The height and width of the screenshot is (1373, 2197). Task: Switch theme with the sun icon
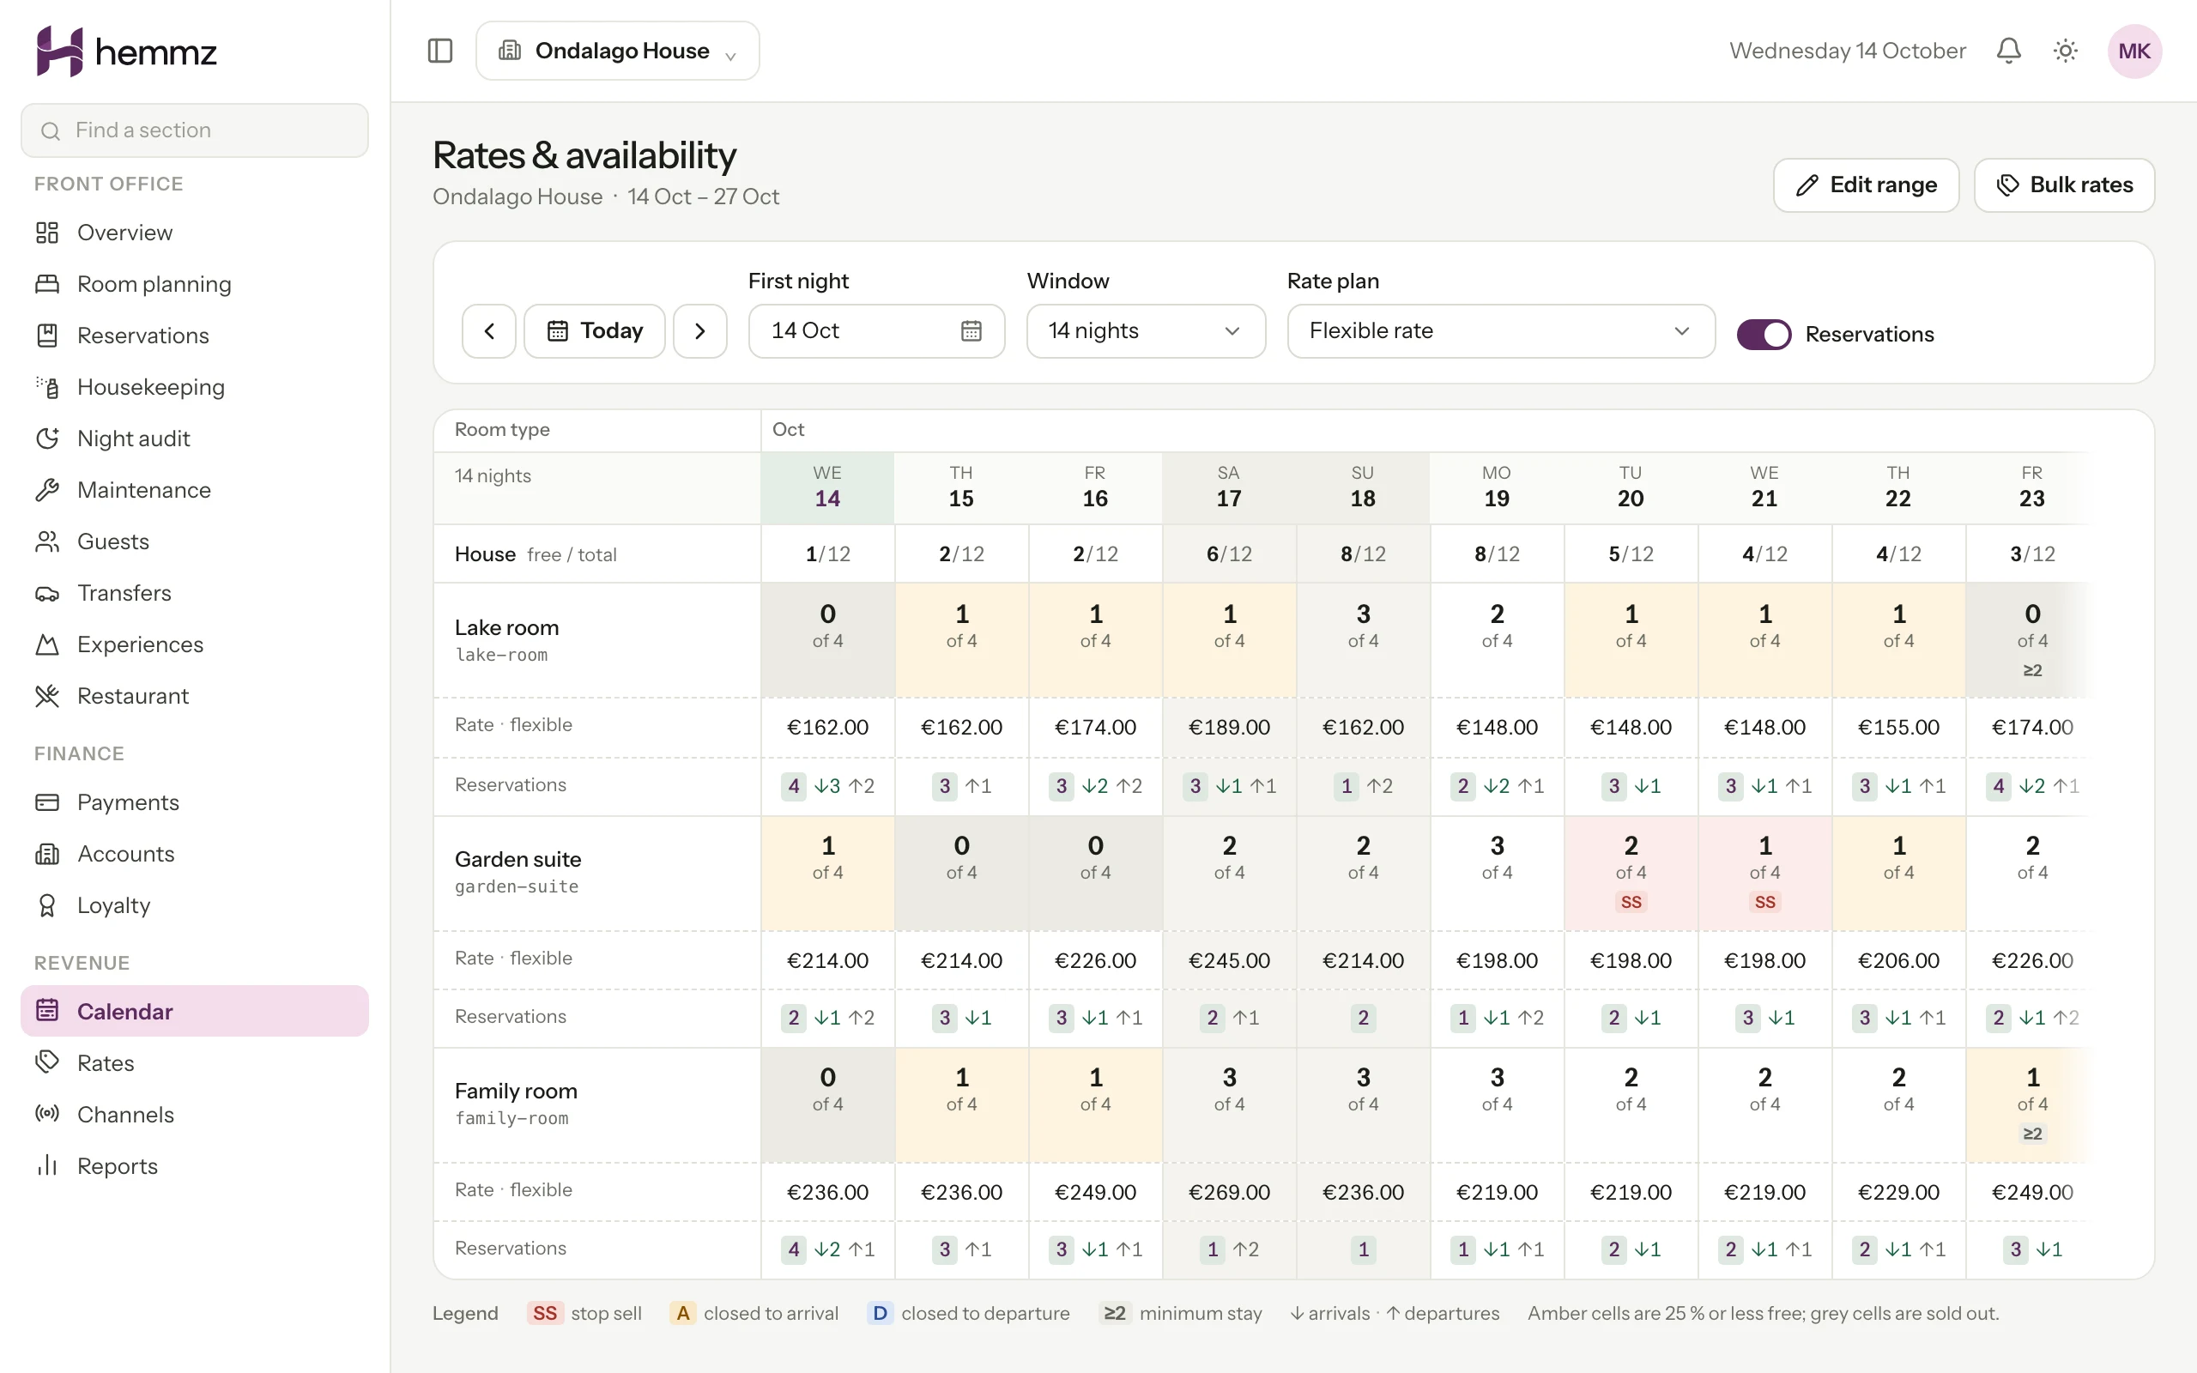2066,51
